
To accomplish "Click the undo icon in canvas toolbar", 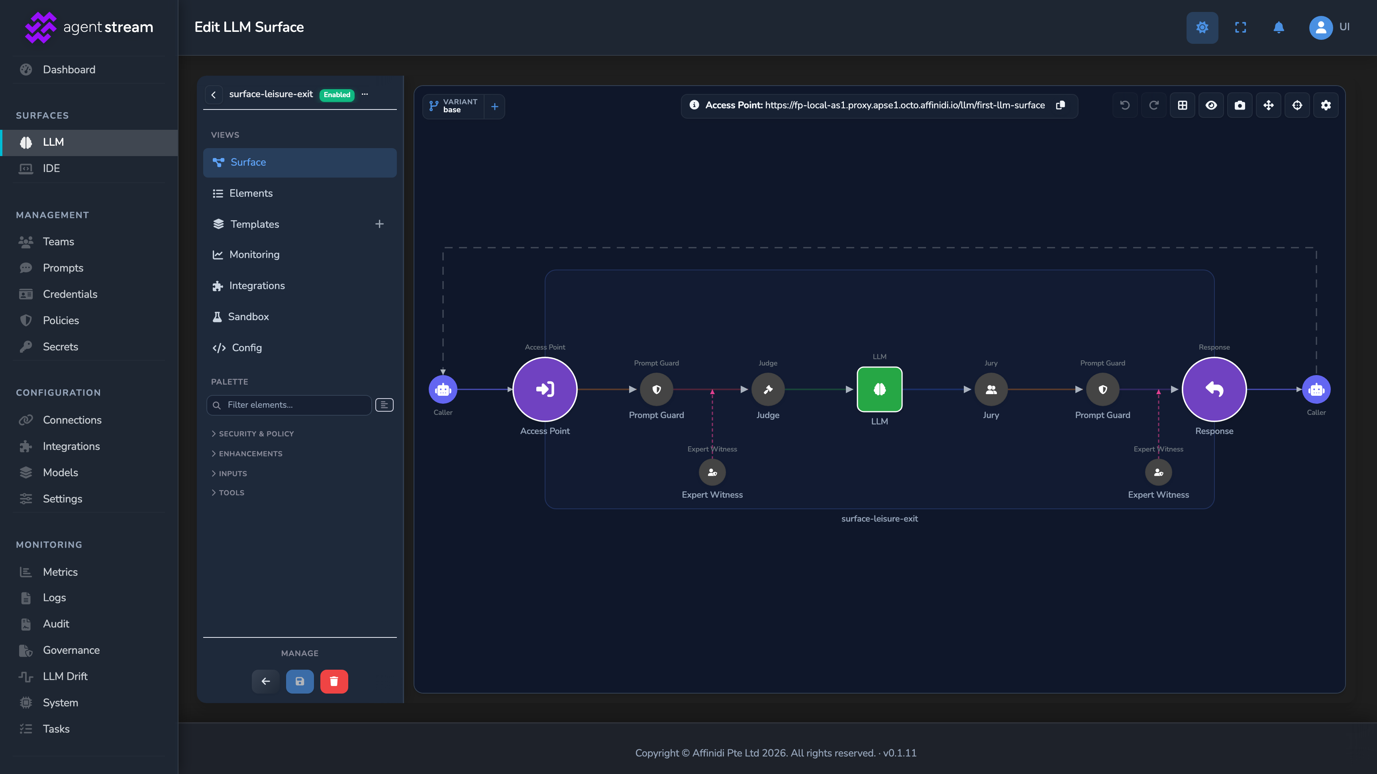I will (1125, 105).
